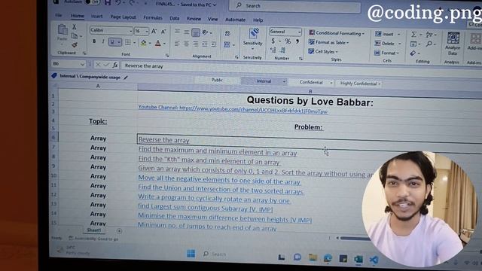The width and height of the screenshot is (482, 271).
Task: Cut selection with scissors icon
Action: 74,27
